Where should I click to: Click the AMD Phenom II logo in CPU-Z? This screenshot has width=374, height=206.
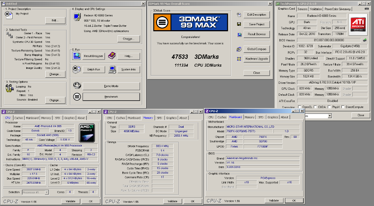(x=87, y=133)
